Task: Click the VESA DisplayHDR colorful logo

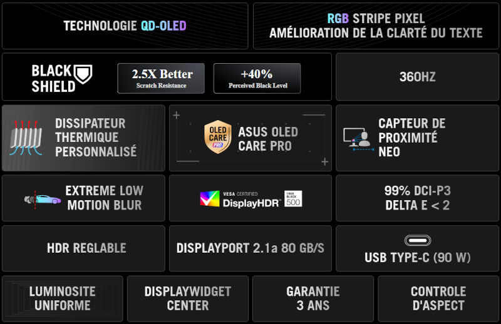Action: coord(210,199)
